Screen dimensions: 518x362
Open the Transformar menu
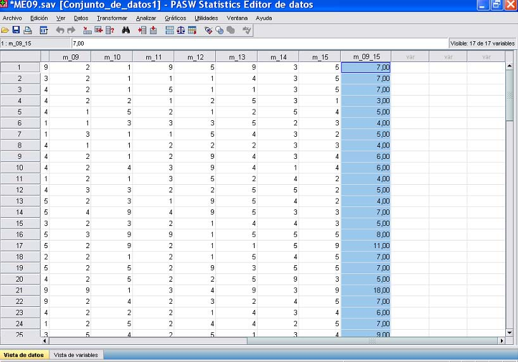point(111,18)
